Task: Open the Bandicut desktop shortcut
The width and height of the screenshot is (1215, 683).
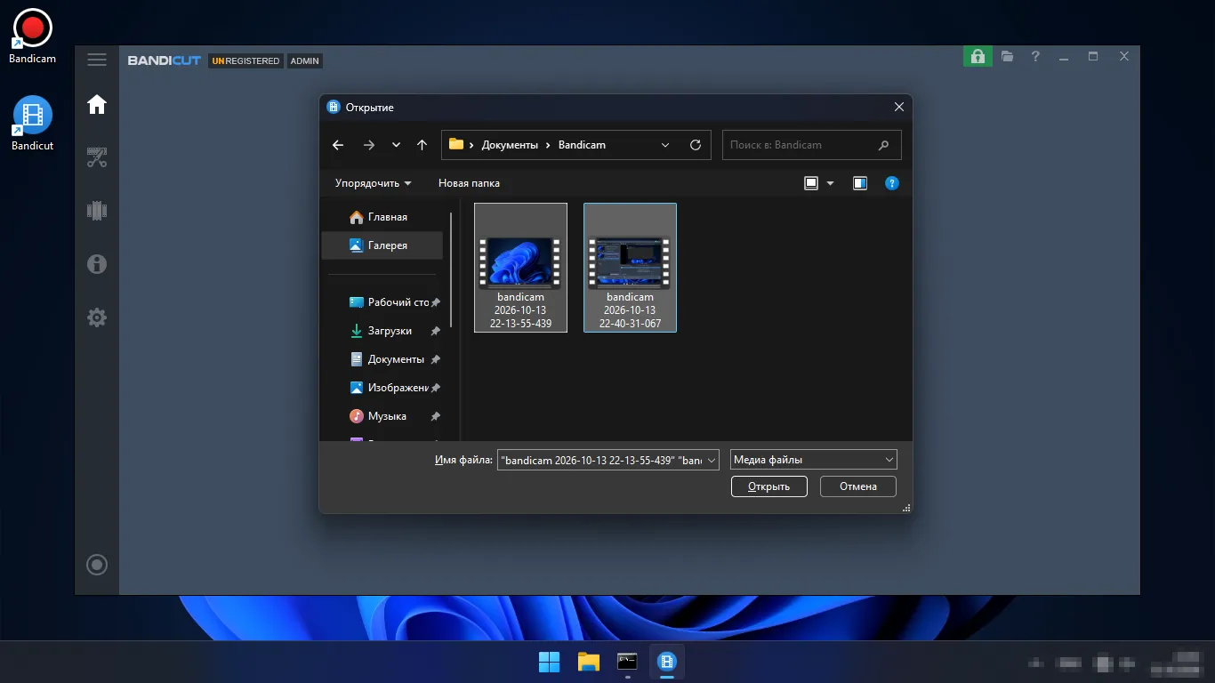Action: pyautogui.click(x=33, y=124)
